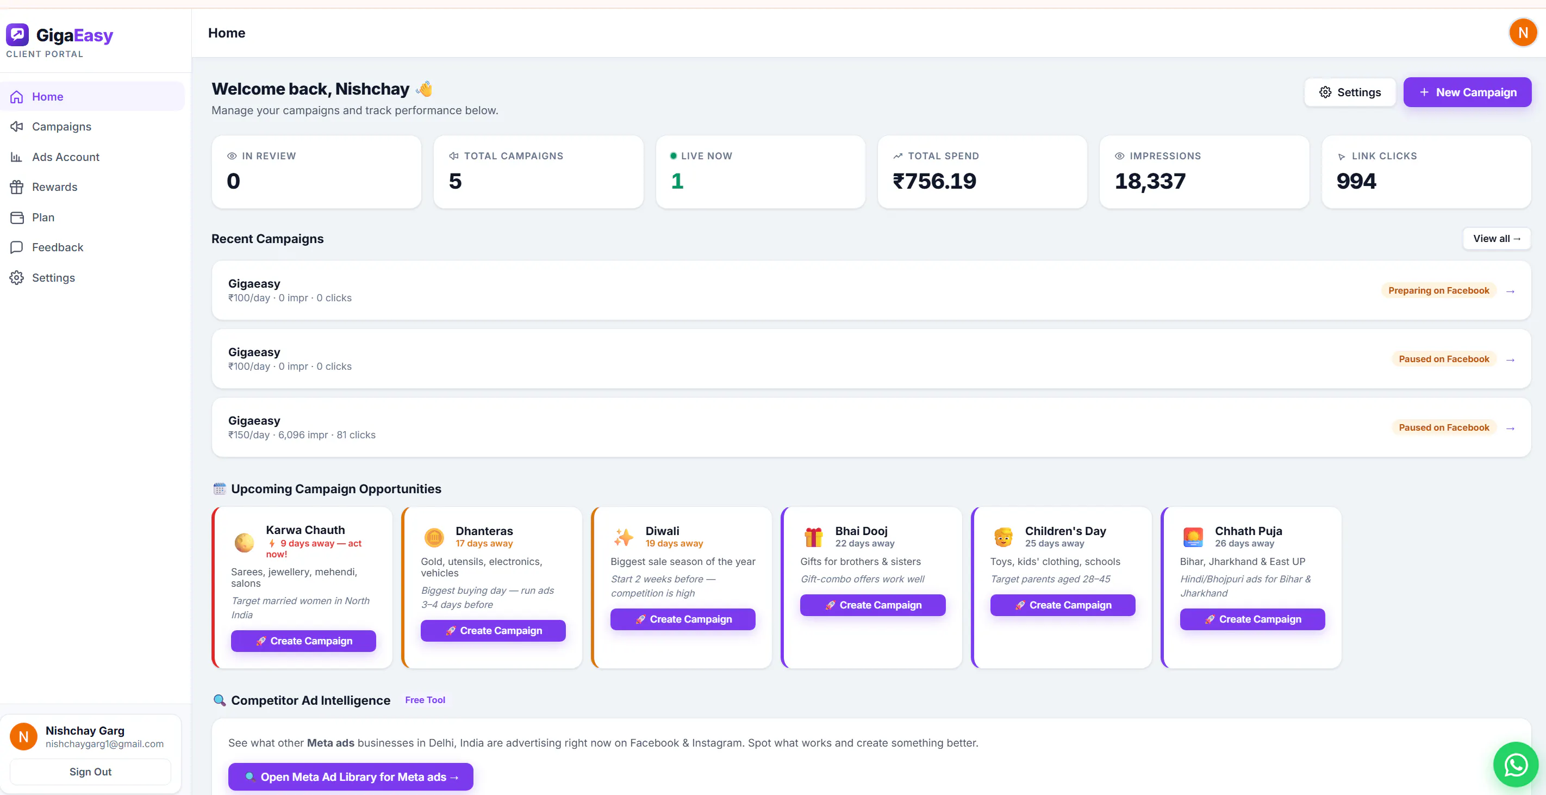Click the Live Now stat card
The image size is (1546, 795).
click(760, 172)
